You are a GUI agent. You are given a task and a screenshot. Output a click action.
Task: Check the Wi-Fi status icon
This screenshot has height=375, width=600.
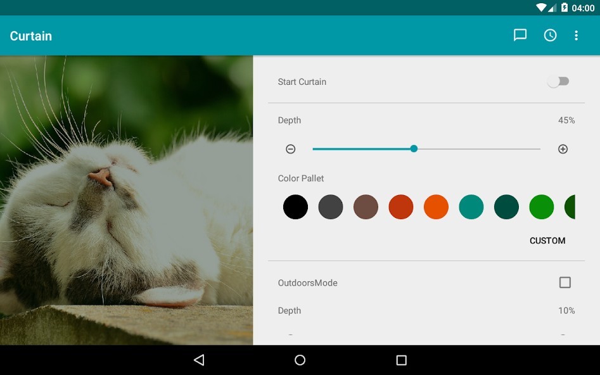[541, 7]
